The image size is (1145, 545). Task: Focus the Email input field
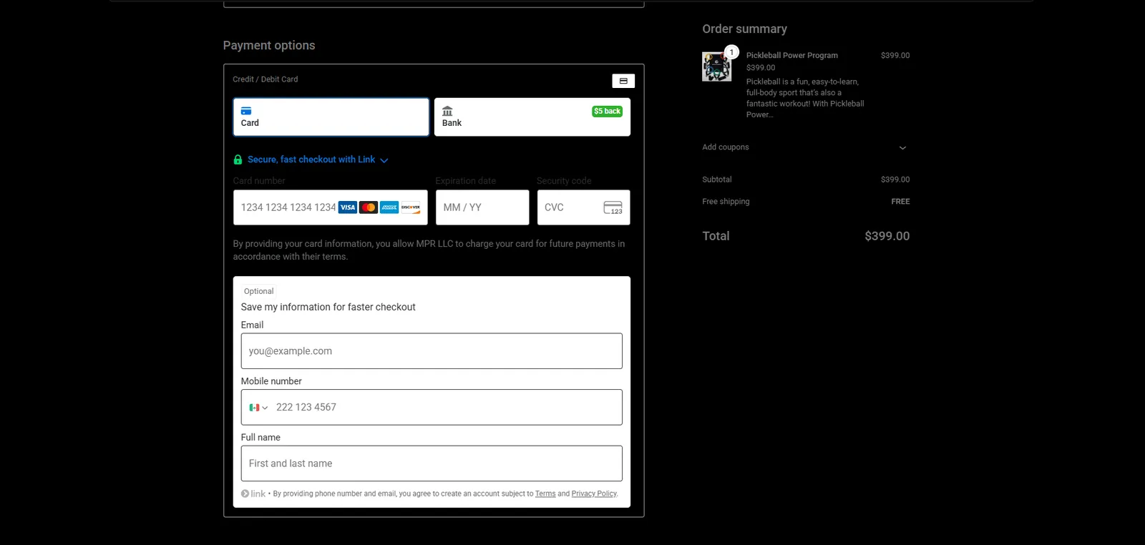click(x=432, y=351)
